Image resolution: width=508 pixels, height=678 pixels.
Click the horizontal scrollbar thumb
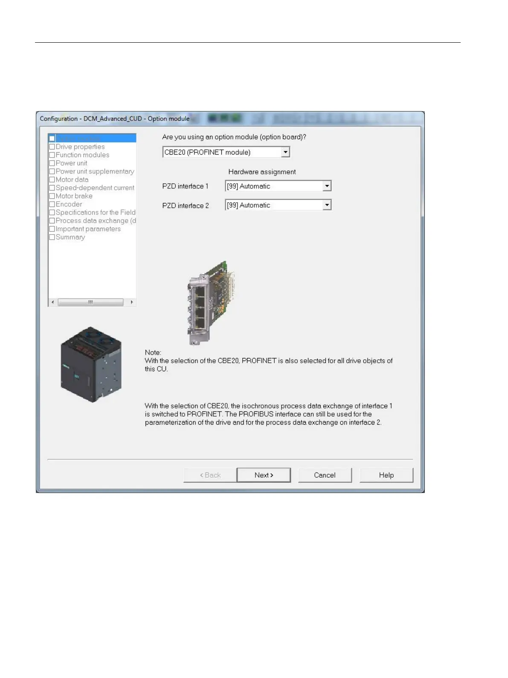90,302
